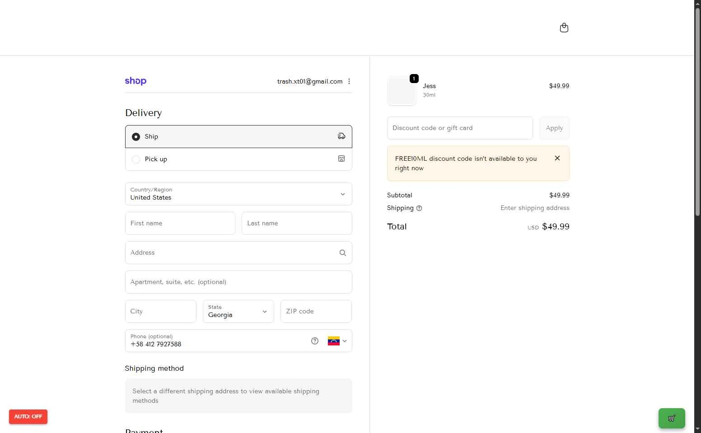Click the phone number help question icon
701x433 pixels.
pyautogui.click(x=315, y=341)
